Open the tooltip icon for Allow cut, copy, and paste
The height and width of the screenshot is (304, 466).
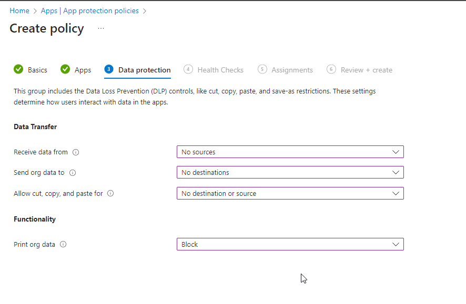pos(110,193)
